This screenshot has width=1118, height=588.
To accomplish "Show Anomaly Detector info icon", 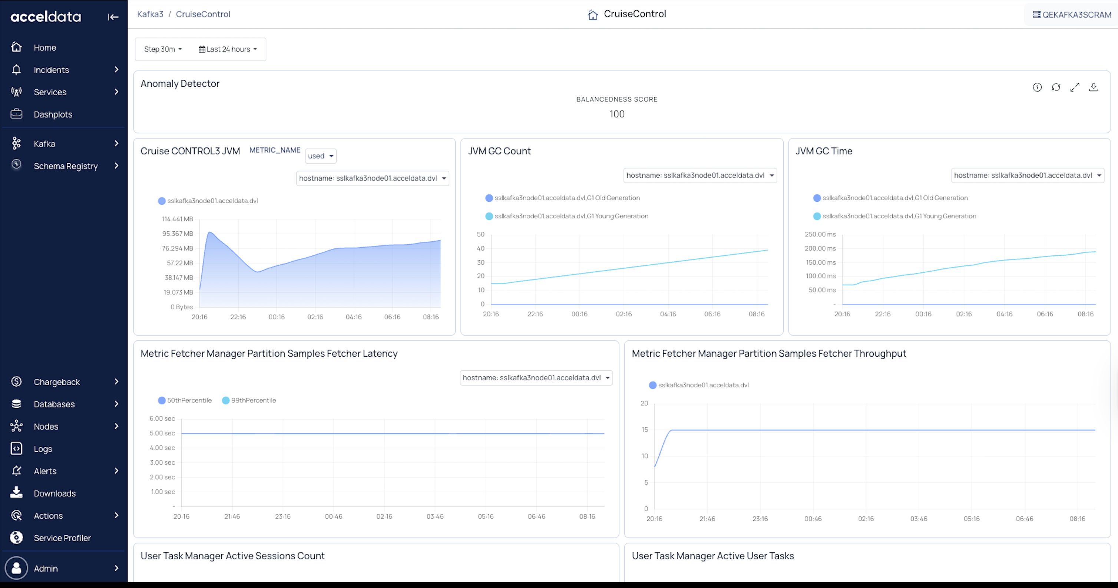I will pos(1037,87).
